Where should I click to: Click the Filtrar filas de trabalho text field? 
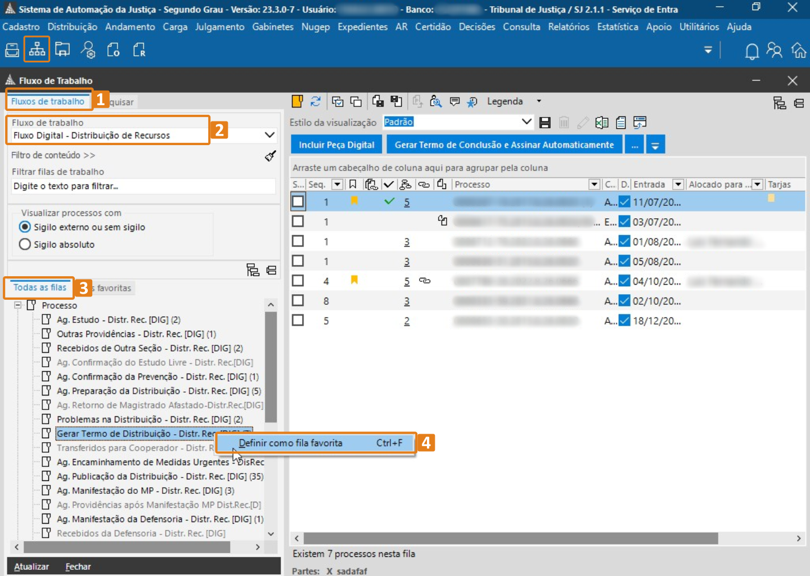(143, 186)
